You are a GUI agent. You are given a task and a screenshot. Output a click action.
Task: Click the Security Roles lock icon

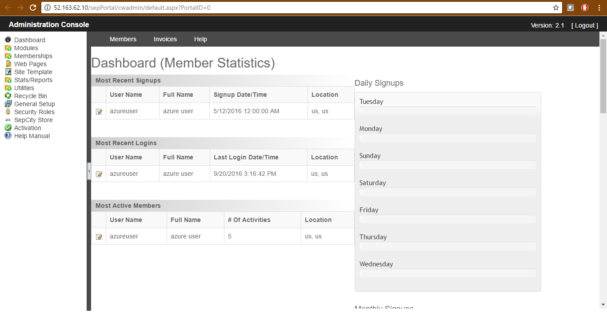pyautogui.click(x=8, y=112)
